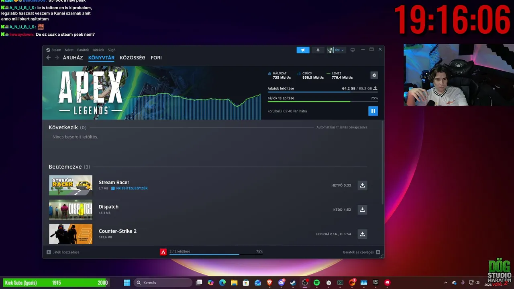Open File Explorer from taskbar
Screen dimensions: 514x289
[234, 283]
